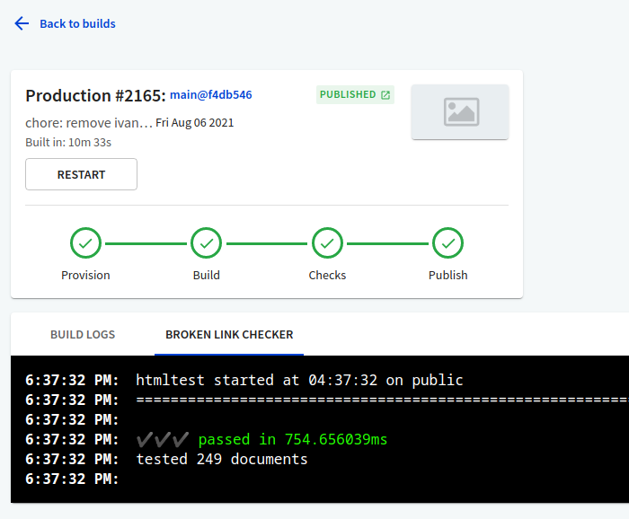This screenshot has height=519, width=629.
Task: Click the back arrow icon
Action: (x=22, y=23)
